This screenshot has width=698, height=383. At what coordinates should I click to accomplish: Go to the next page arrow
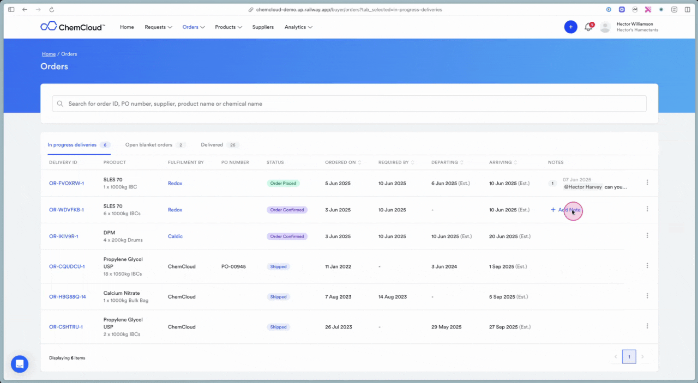pyautogui.click(x=642, y=357)
